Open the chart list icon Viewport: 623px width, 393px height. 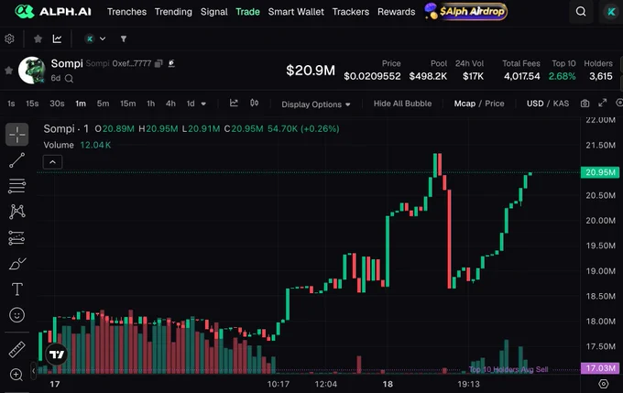pyautogui.click(x=57, y=38)
